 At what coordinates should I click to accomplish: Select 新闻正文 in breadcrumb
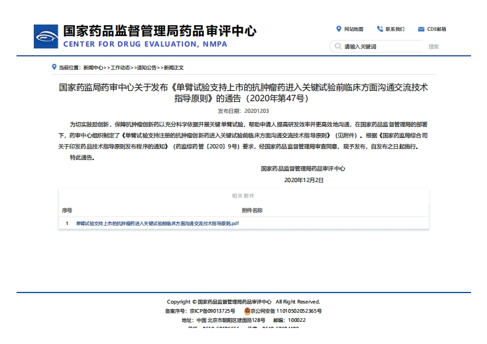tap(174, 67)
